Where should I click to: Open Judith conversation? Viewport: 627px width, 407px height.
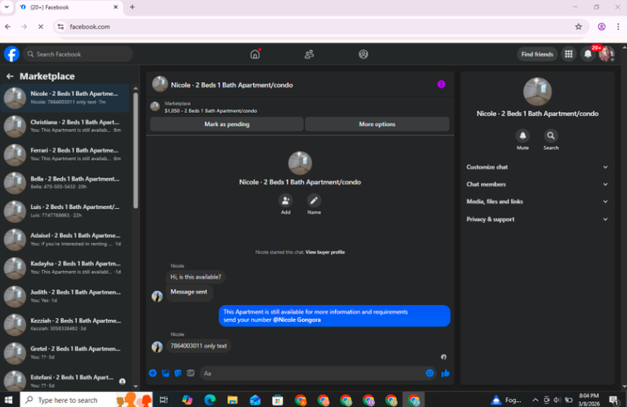point(66,296)
